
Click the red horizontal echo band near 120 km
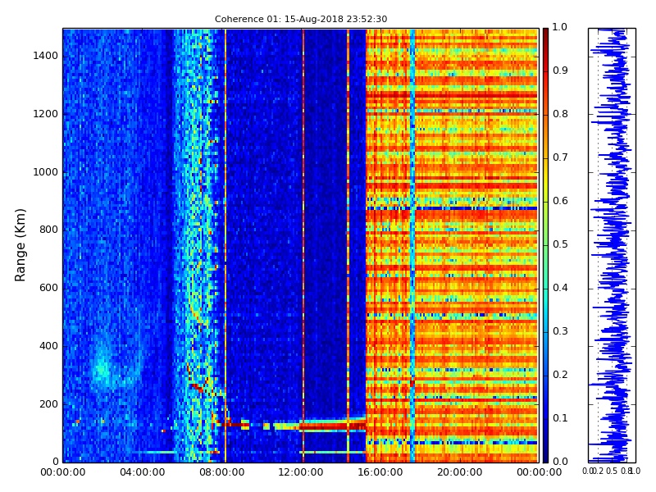click(332, 426)
